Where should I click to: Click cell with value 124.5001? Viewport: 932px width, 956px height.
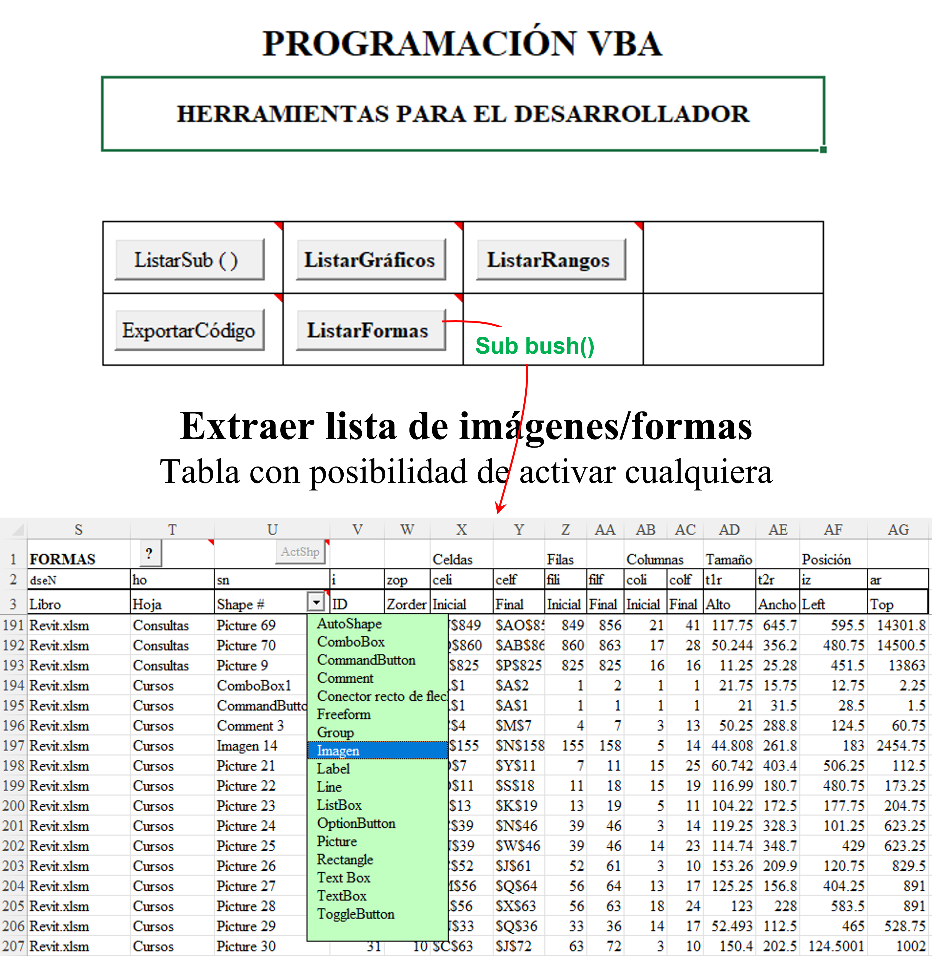(834, 946)
